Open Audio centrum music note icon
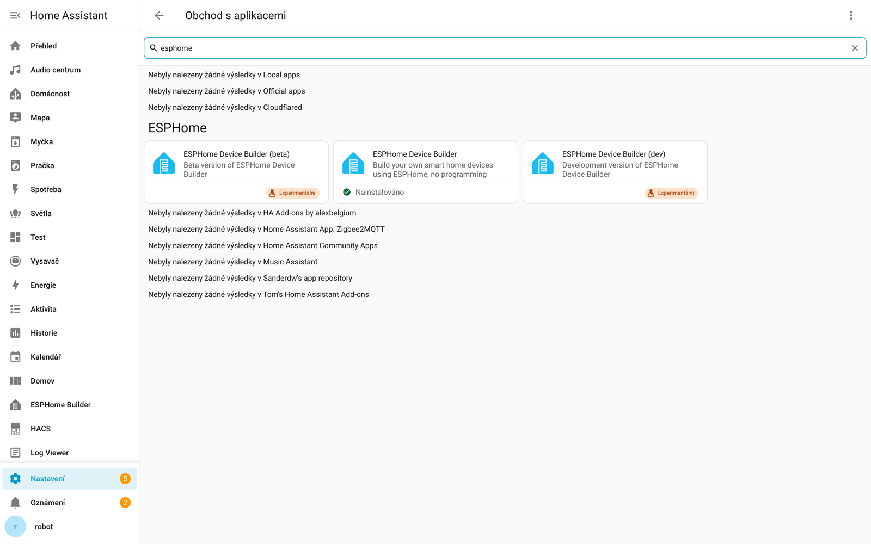Image resolution: width=871 pixels, height=544 pixels. click(15, 70)
